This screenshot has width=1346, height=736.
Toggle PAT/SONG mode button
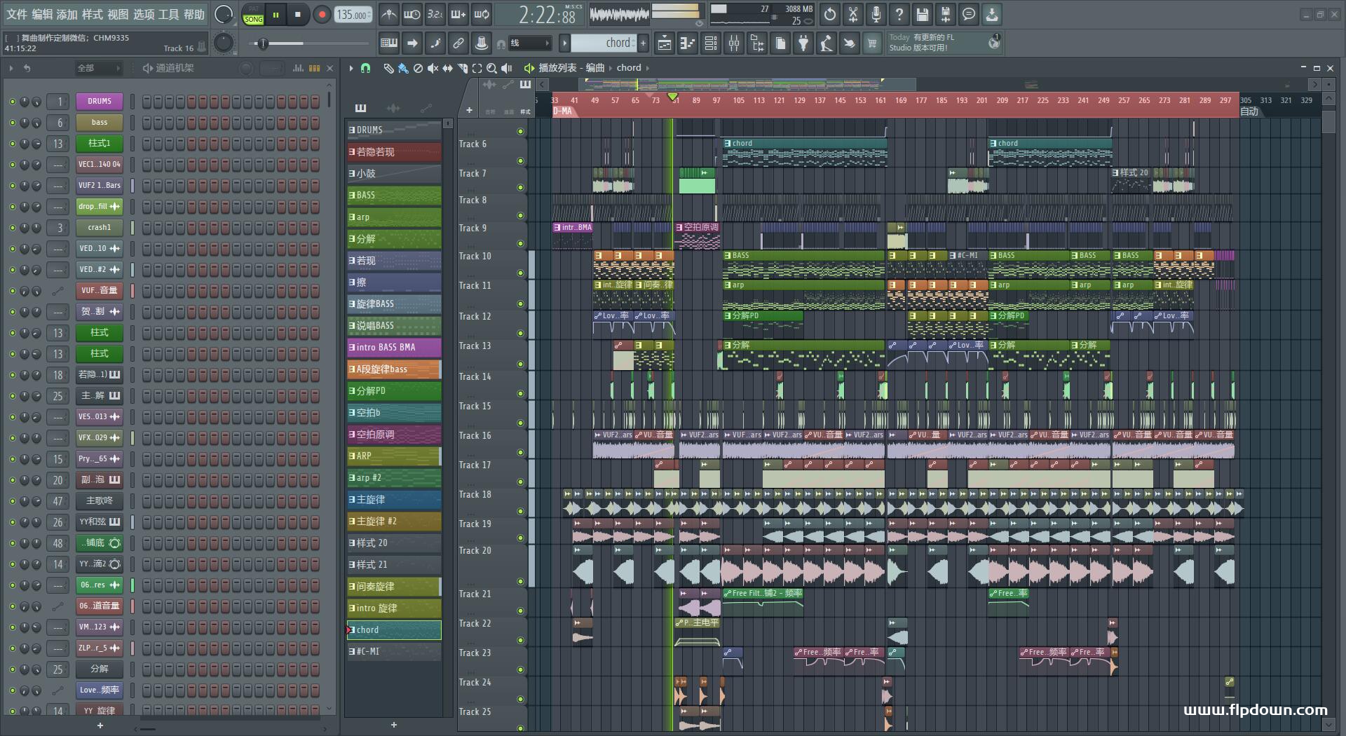click(x=253, y=15)
